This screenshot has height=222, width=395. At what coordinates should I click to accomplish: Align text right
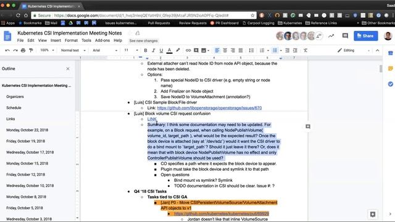[x=233, y=51]
